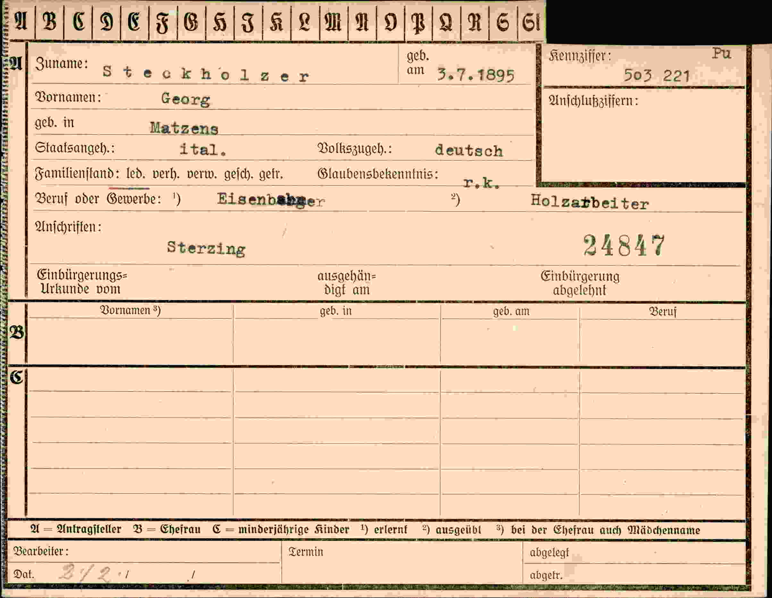Click the Zuname label

point(62,64)
